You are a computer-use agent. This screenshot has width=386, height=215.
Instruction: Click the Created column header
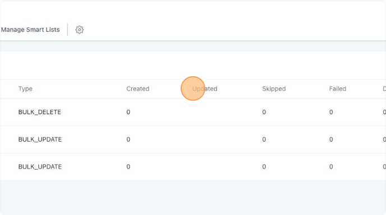click(x=138, y=88)
